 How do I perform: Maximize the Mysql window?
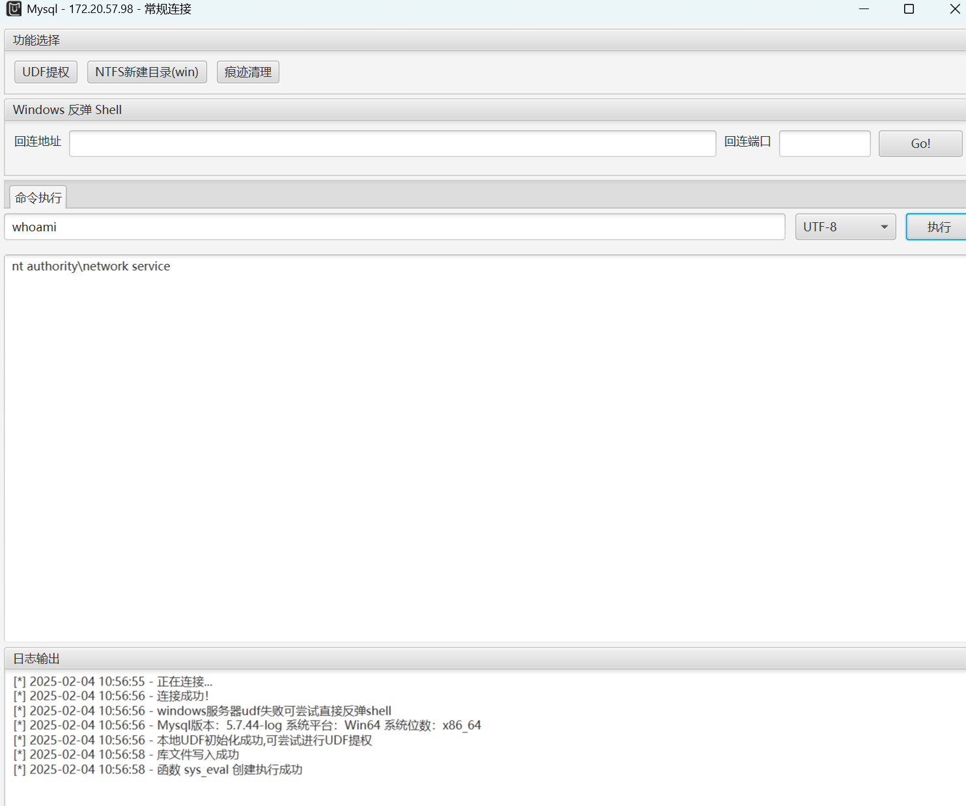[x=909, y=9]
